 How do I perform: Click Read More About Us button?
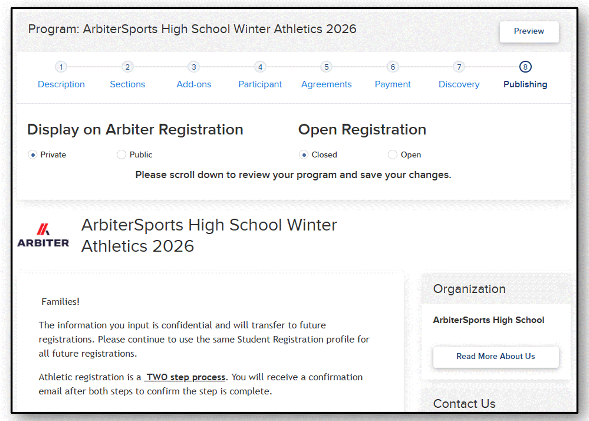[x=496, y=356]
